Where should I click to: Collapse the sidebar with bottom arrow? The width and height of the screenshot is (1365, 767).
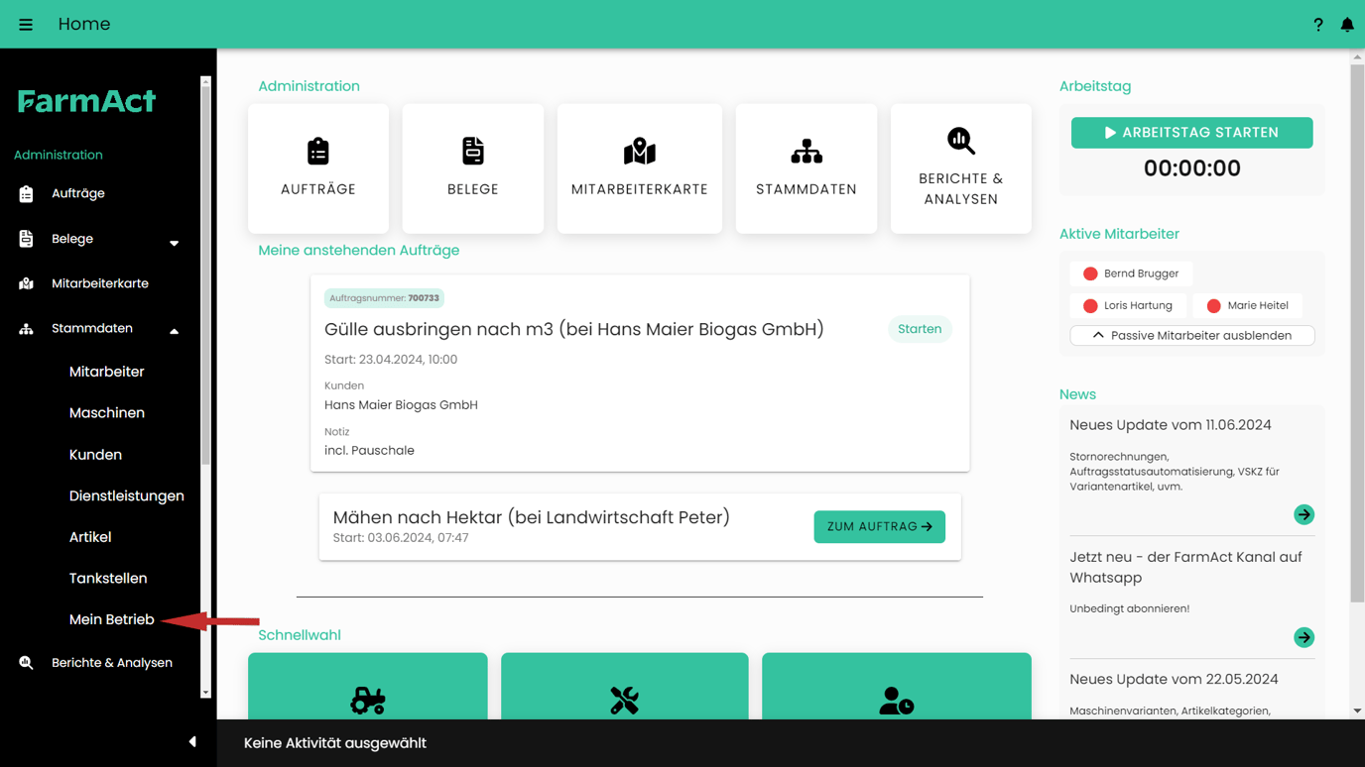[194, 741]
